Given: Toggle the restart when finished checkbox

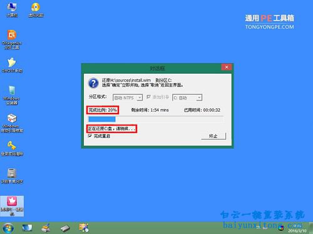Looking at the screenshot, I should 90,136.
